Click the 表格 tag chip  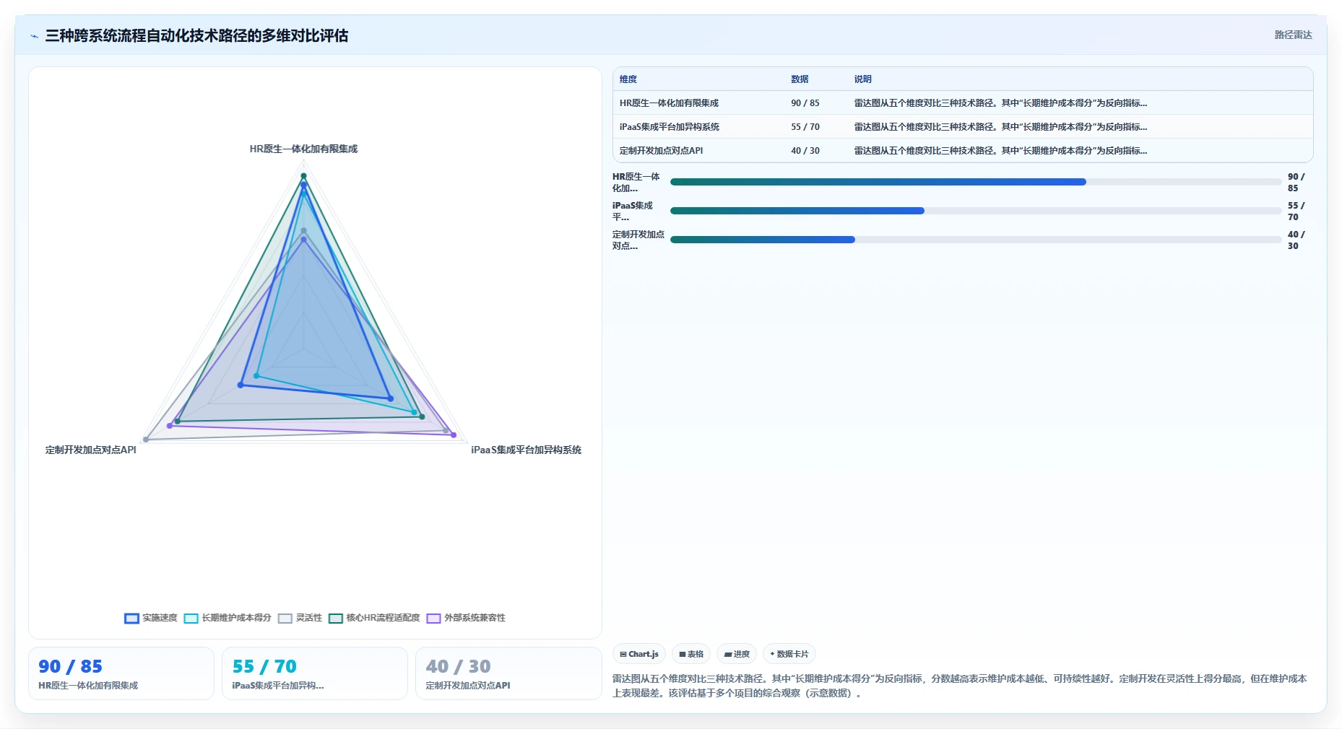[691, 654]
